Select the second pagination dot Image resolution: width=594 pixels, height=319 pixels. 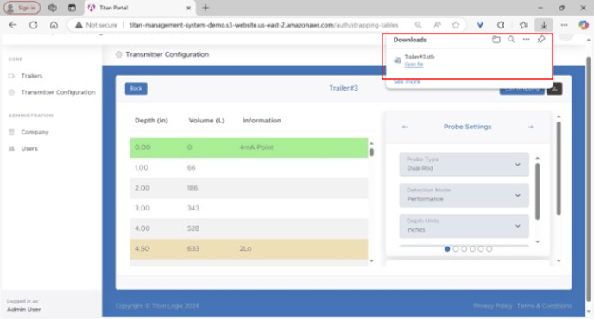[x=456, y=249]
